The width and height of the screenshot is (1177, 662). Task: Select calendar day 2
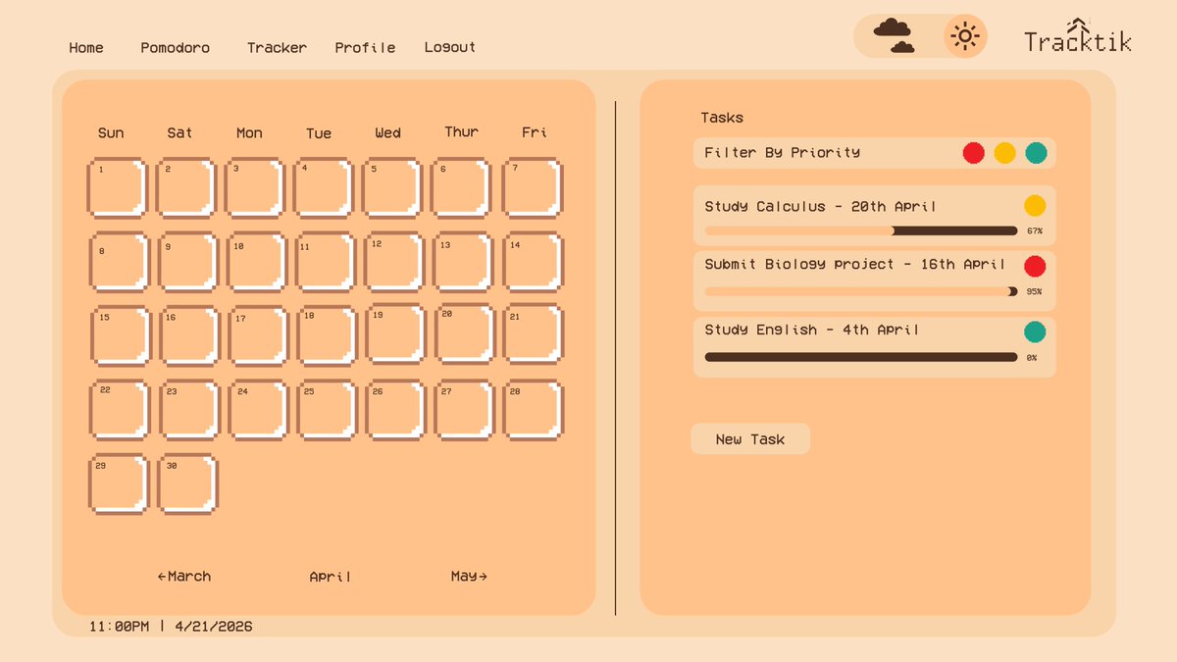186,187
